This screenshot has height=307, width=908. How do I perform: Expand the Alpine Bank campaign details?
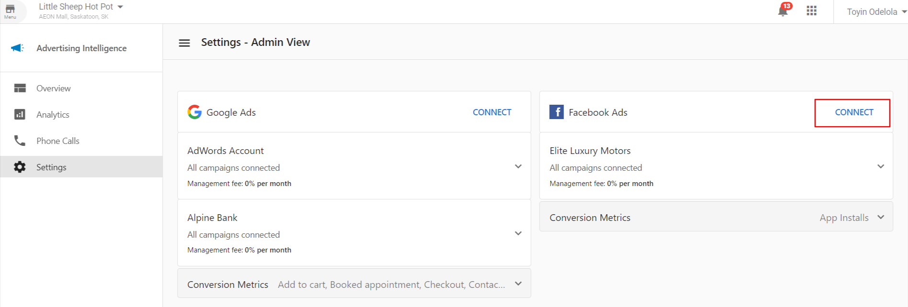(518, 233)
